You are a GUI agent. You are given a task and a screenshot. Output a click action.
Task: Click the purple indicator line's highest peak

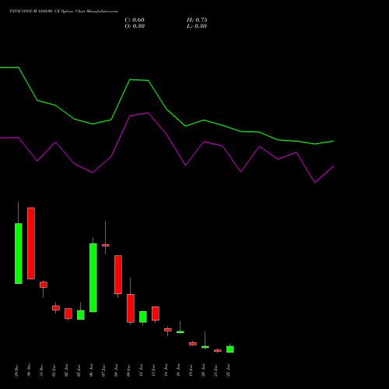tap(148, 113)
